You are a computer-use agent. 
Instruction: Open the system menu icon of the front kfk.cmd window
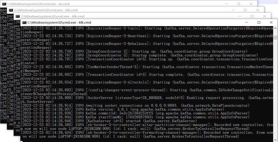coord(24,23)
